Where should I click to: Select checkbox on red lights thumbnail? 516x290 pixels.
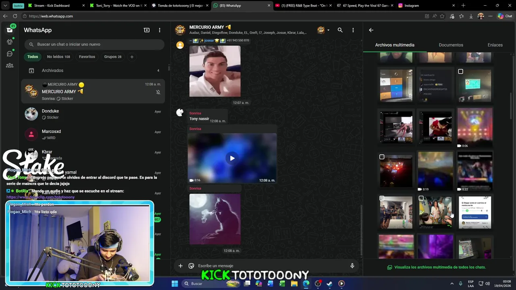coord(382,157)
